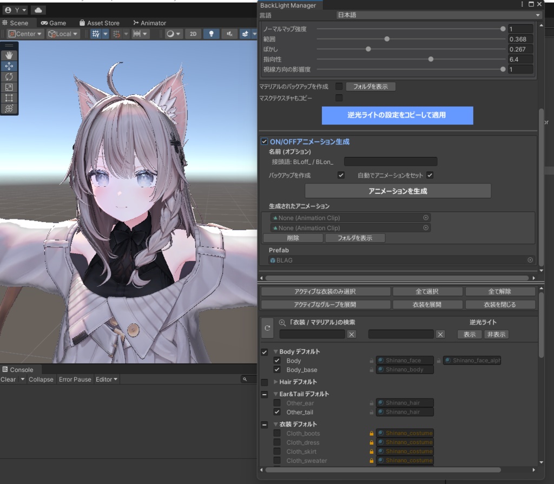Expand the Hair デフォルト group
Image resolution: width=554 pixels, height=484 pixels.
275,382
